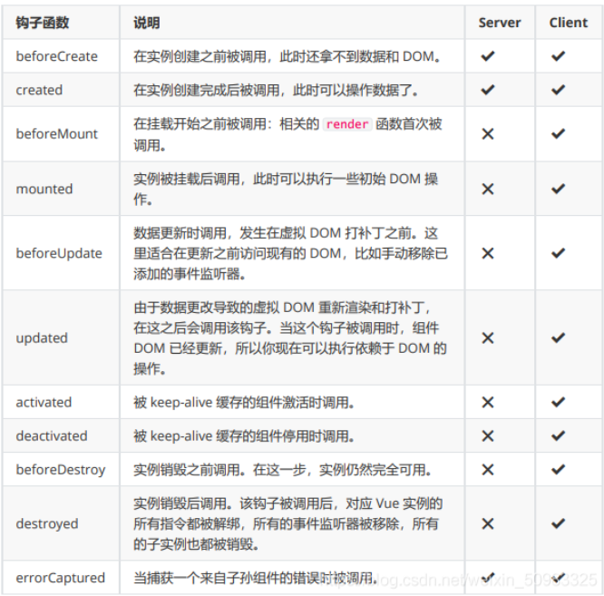The image size is (604, 596).
Task: Select the destroyed hook name
Action: [47, 523]
